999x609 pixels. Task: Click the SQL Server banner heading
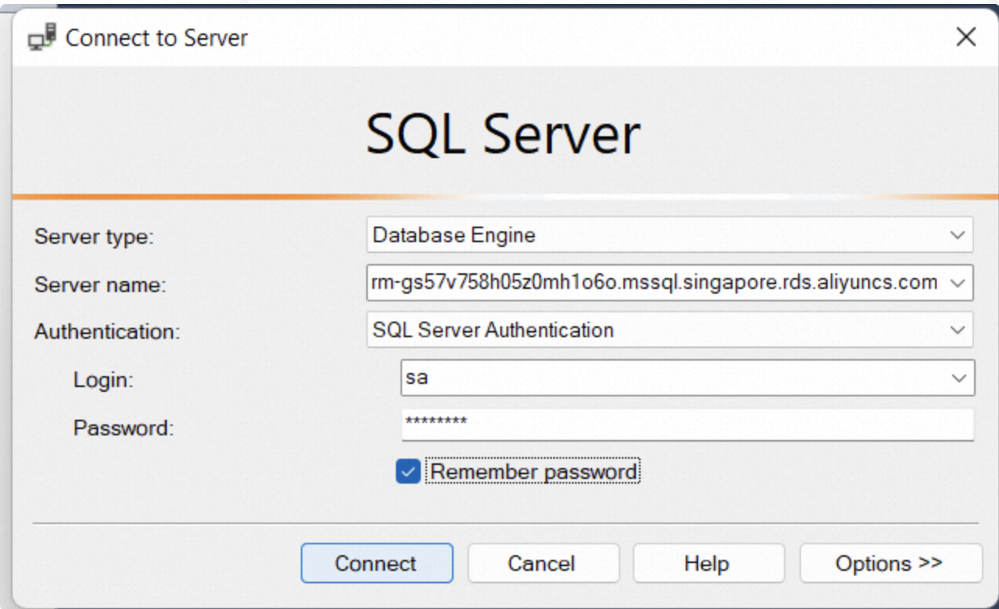[503, 134]
